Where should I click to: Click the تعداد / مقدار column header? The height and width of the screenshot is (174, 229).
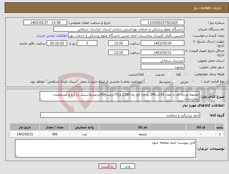tap(55, 127)
